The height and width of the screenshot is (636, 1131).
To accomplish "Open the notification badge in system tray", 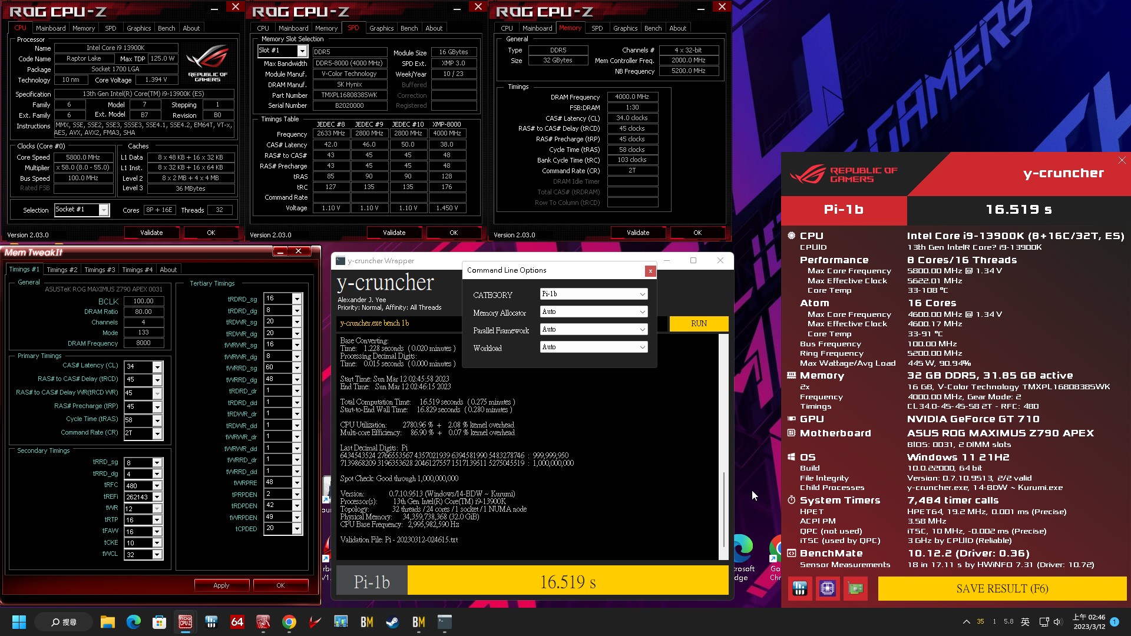I will tap(1115, 622).
